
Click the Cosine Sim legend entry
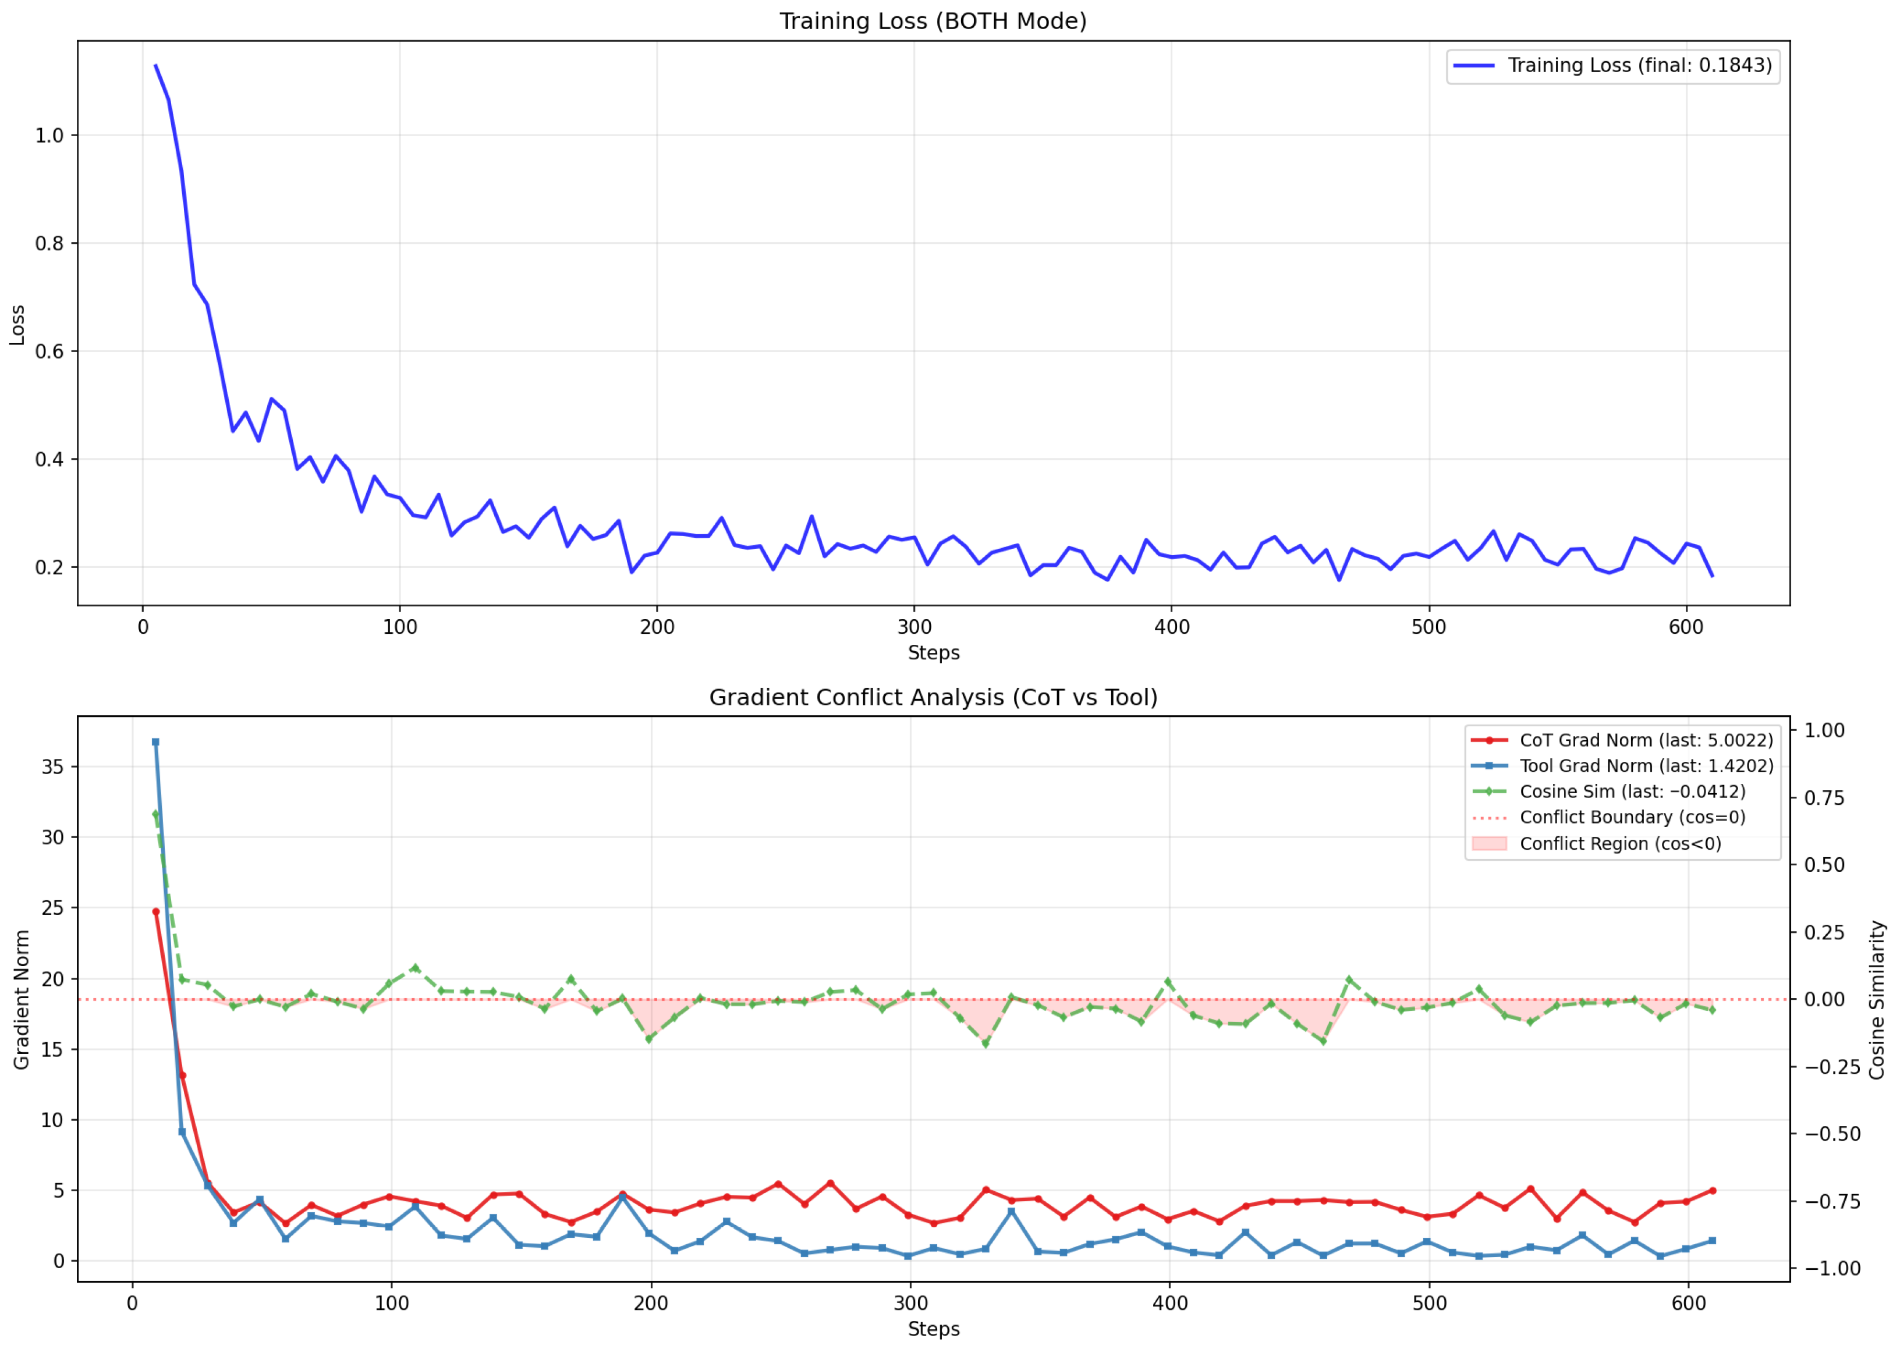[1608, 791]
